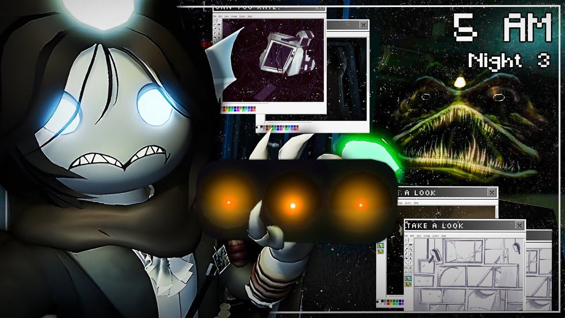Open Edit menu in camera drawing Paint window

(221, 16)
